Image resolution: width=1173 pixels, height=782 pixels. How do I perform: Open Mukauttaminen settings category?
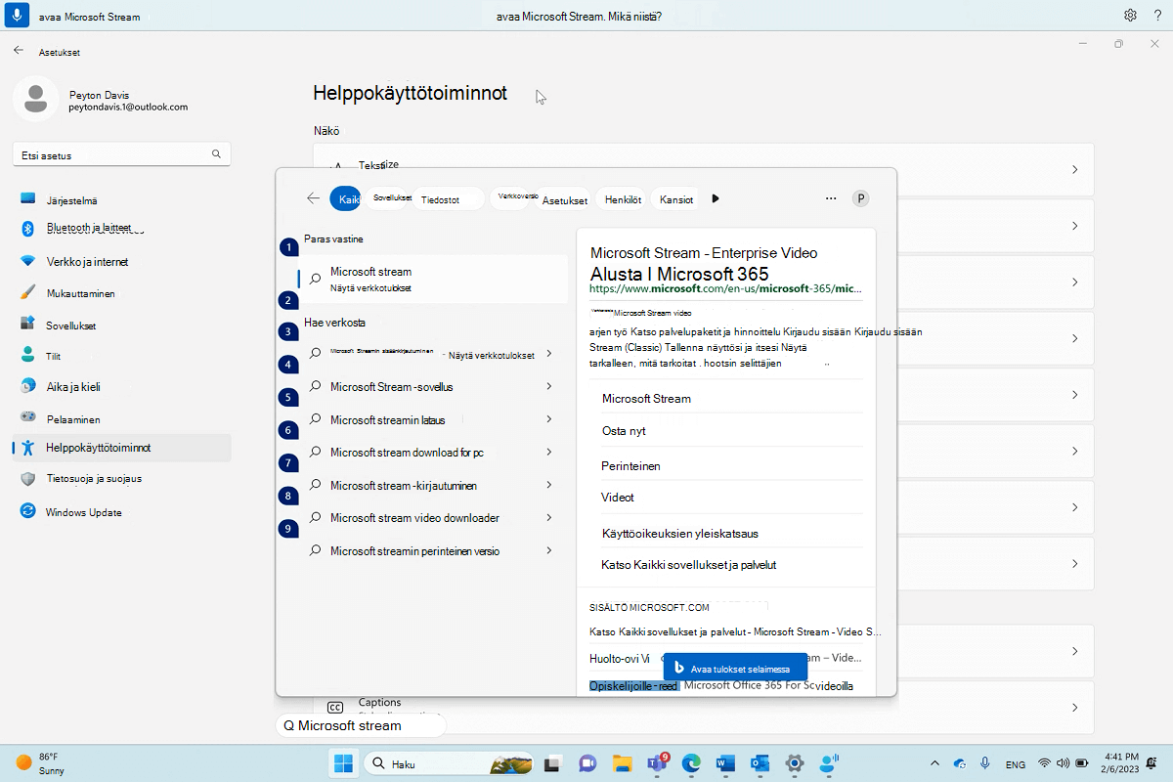[122, 293]
